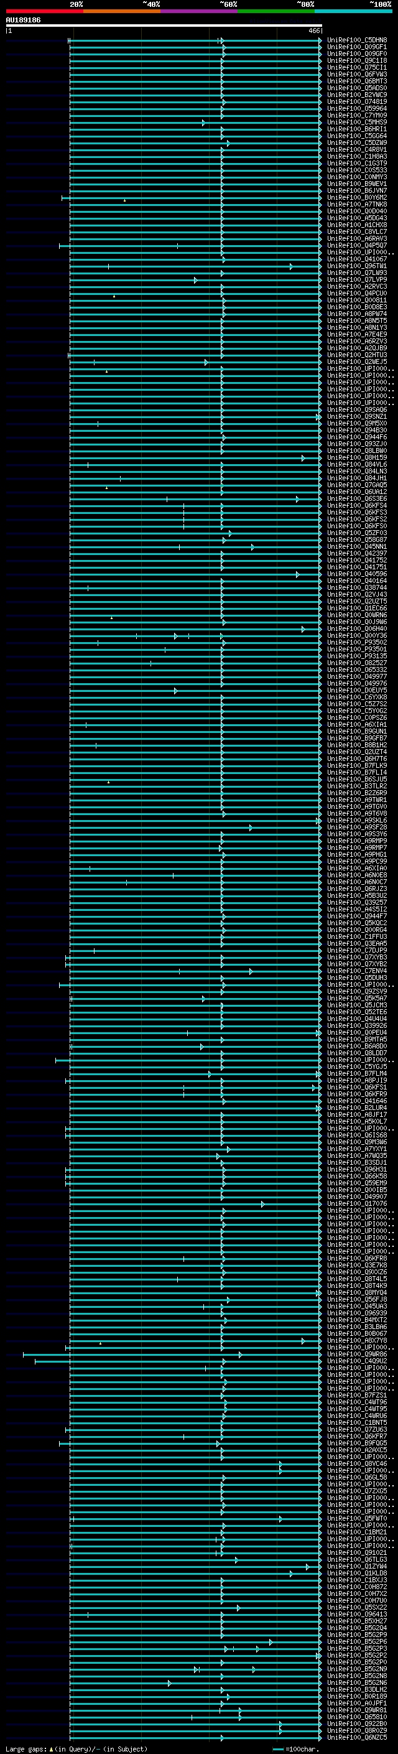Select the query name AU189186
The image size is (398, 1754).
pos(23,21)
